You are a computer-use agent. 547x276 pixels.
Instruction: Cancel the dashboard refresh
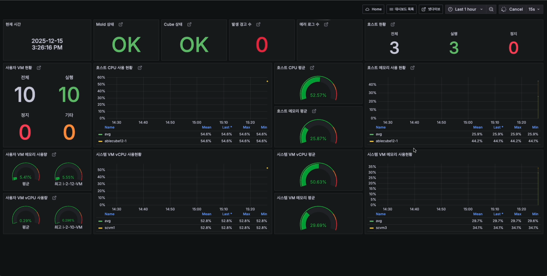(x=512, y=9)
